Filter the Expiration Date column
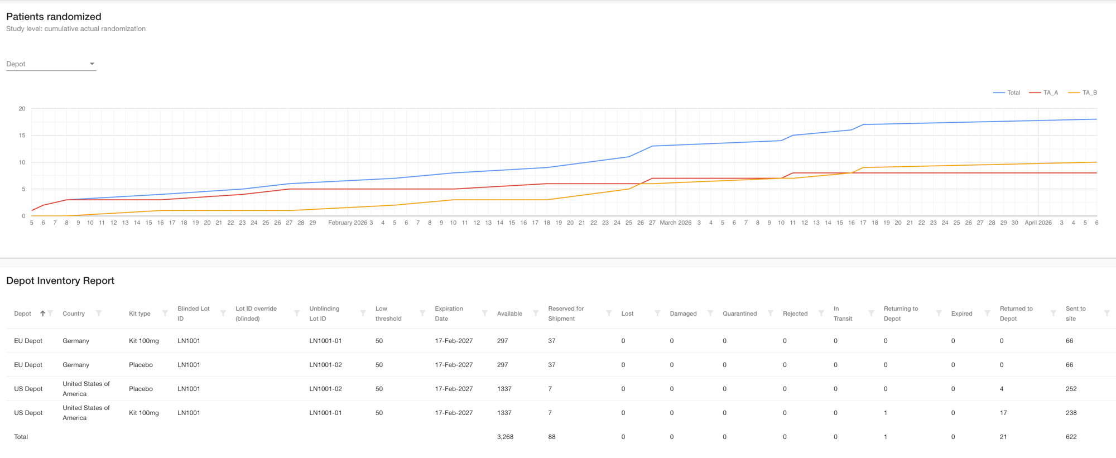 pyautogui.click(x=485, y=314)
